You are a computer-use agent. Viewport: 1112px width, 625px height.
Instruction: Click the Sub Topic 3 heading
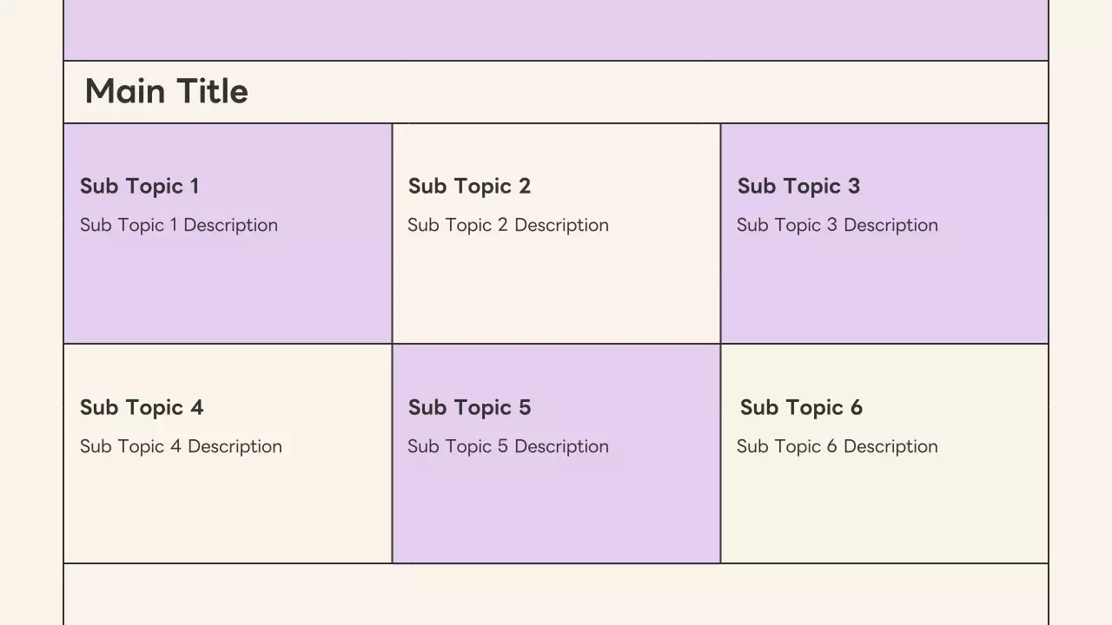coord(798,186)
